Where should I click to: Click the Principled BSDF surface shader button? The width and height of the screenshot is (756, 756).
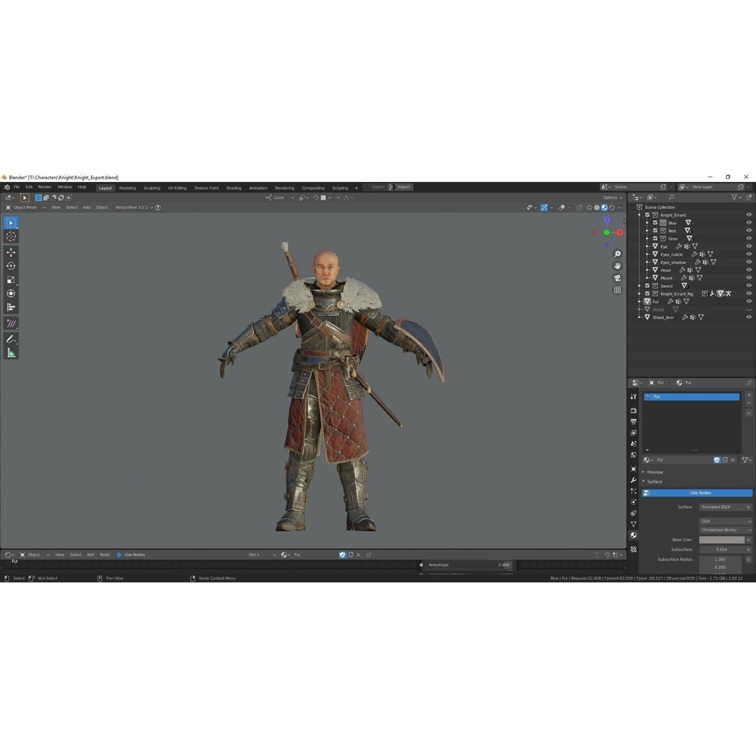[x=726, y=507]
